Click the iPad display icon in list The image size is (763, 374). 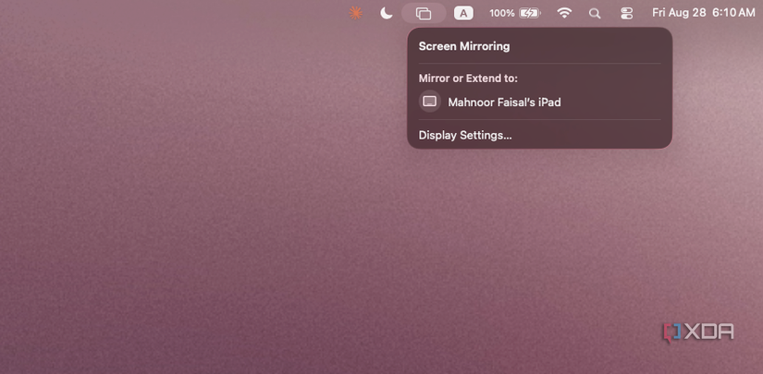[430, 102]
